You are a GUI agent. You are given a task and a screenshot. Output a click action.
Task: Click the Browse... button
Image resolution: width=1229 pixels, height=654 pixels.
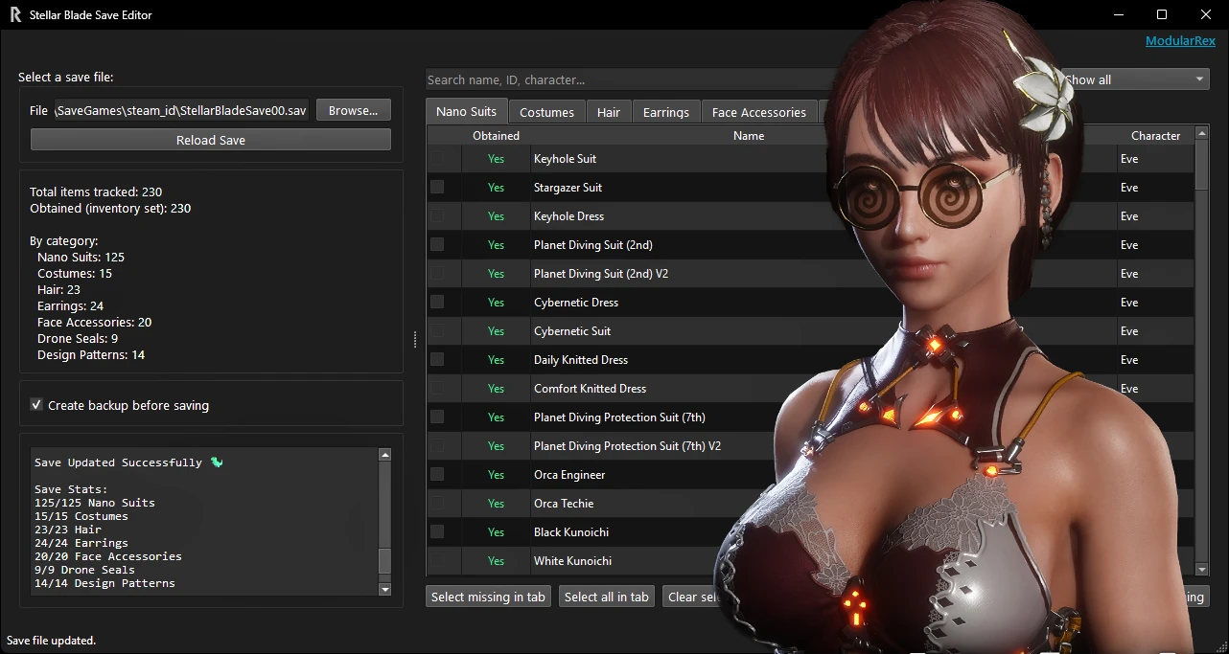354,110
